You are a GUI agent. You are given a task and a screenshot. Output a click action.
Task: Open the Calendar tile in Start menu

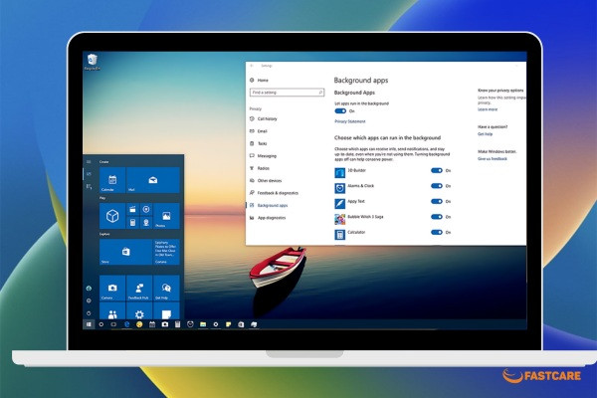[x=112, y=180]
